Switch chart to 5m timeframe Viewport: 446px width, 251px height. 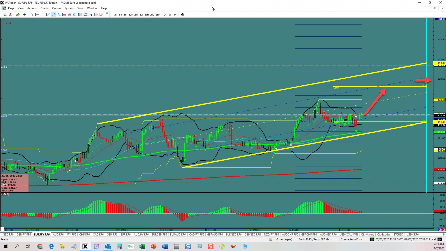coord(126,15)
